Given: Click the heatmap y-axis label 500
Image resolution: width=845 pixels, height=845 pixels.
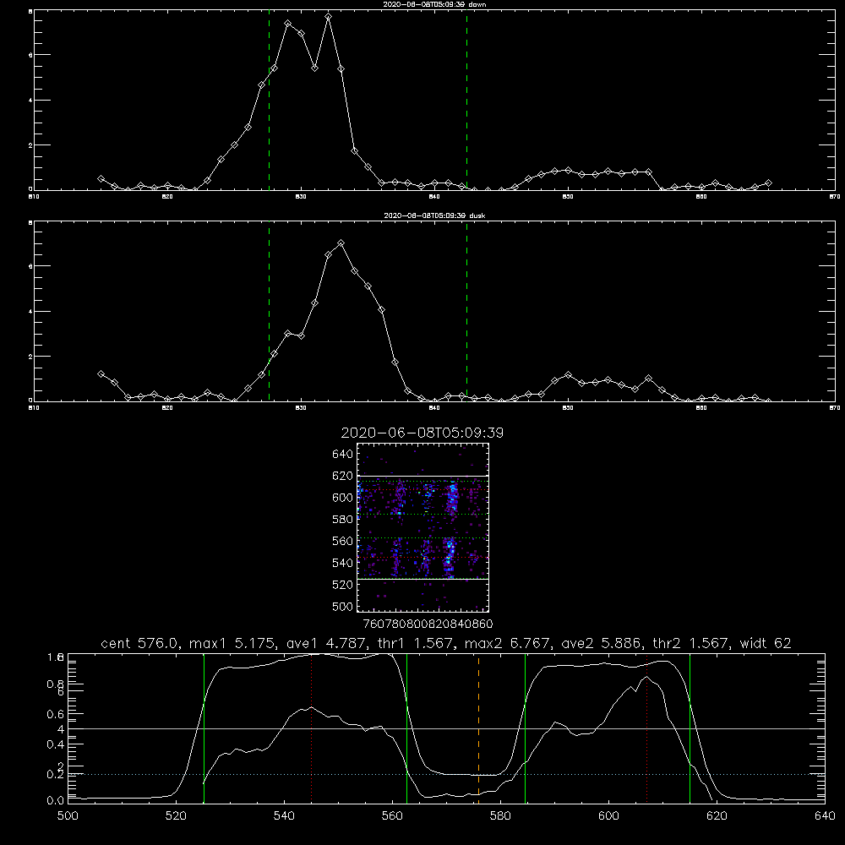Looking at the screenshot, I should click(x=343, y=606).
